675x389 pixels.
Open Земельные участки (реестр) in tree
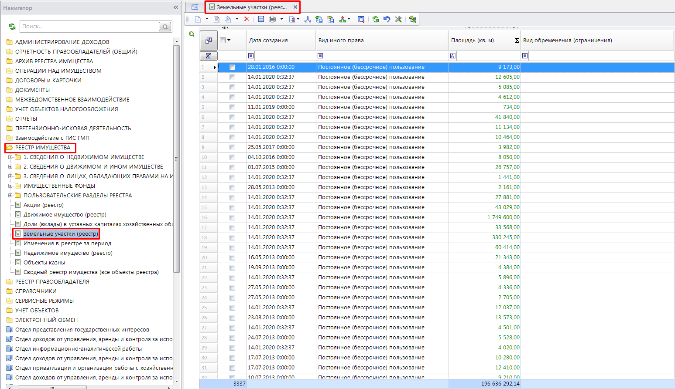pyautogui.click(x=61, y=233)
